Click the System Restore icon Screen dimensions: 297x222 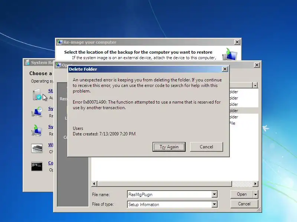click(37, 112)
